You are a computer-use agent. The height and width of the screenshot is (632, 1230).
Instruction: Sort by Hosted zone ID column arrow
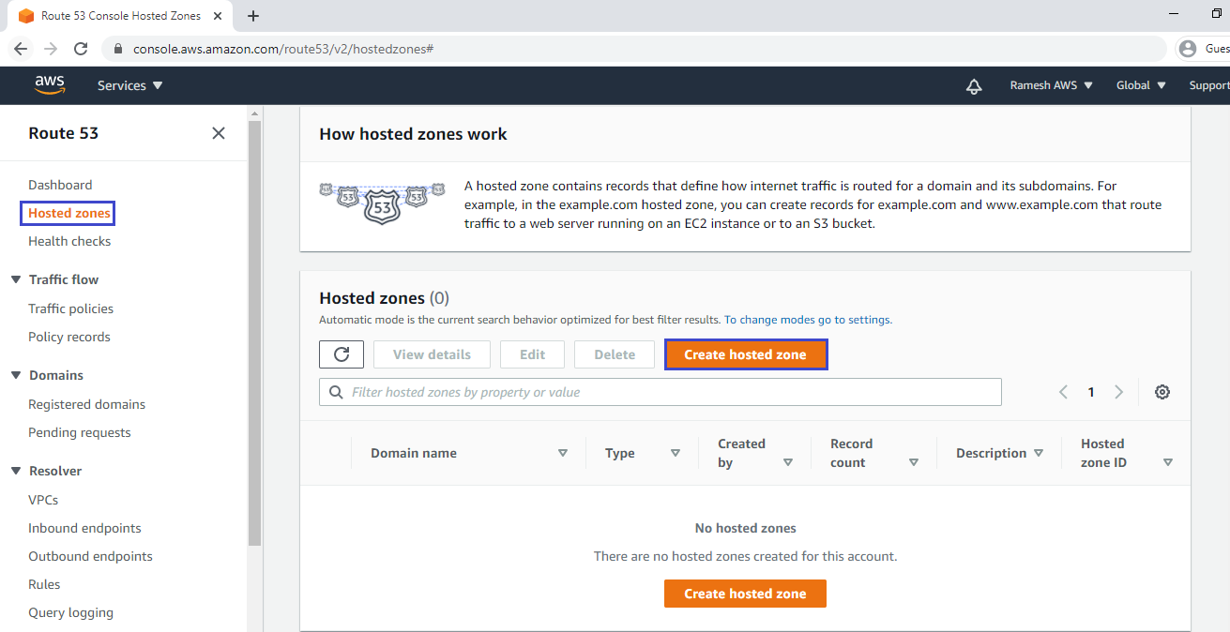1168,462
